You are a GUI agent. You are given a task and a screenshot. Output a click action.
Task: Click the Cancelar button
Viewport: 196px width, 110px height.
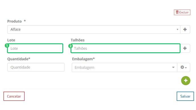point(14,96)
